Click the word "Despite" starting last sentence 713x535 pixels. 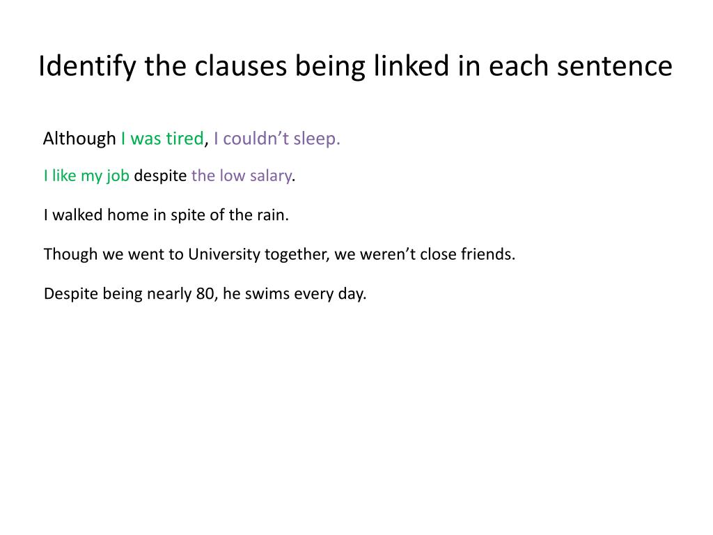[70, 294]
